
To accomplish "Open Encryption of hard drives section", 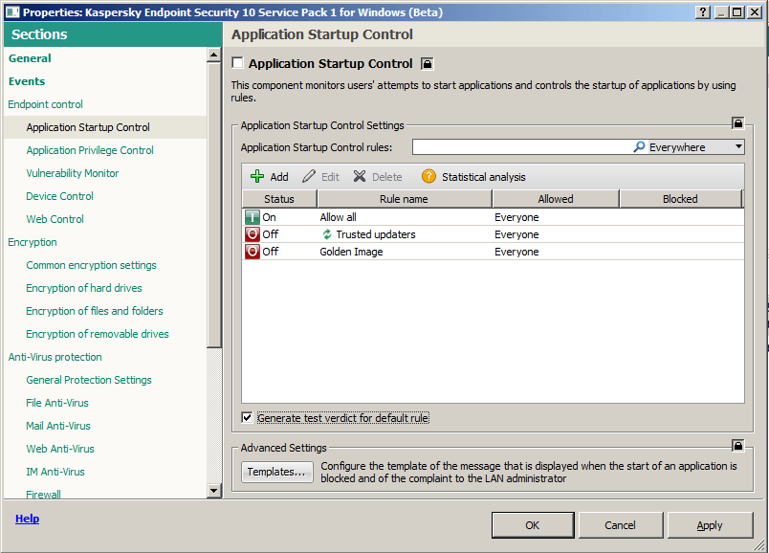I will (84, 288).
